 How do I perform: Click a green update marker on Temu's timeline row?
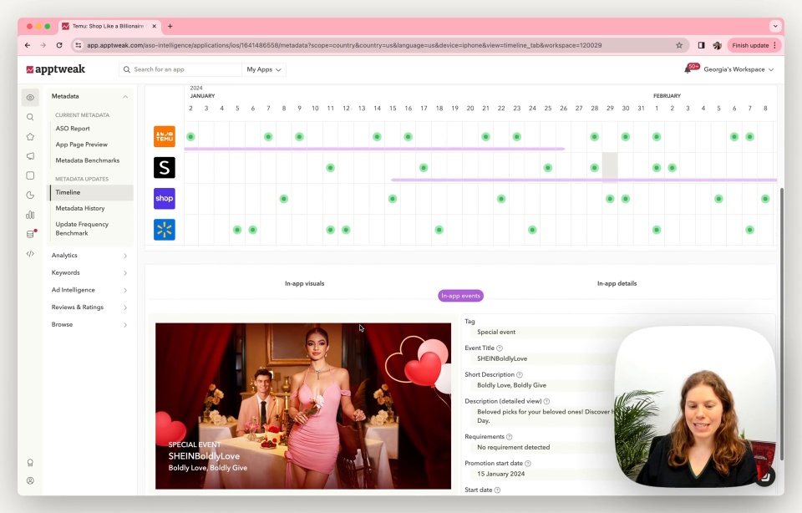click(x=190, y=135)
